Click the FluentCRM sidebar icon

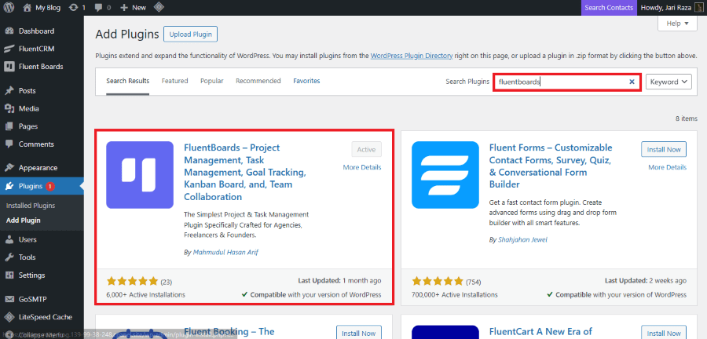[x=9, y=49]
